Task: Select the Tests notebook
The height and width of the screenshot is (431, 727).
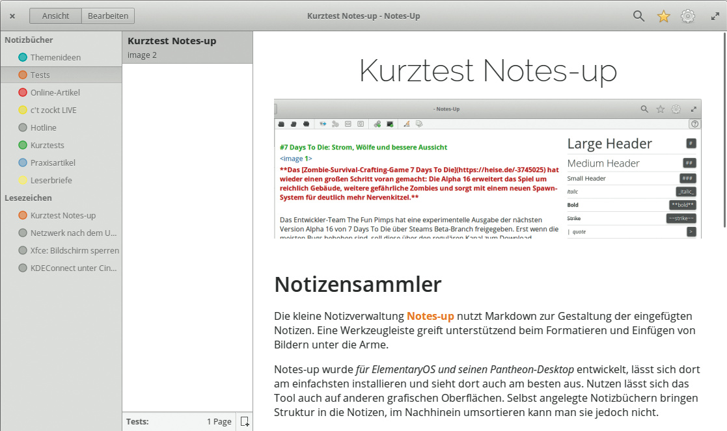Action: click(x=40, y=75)
